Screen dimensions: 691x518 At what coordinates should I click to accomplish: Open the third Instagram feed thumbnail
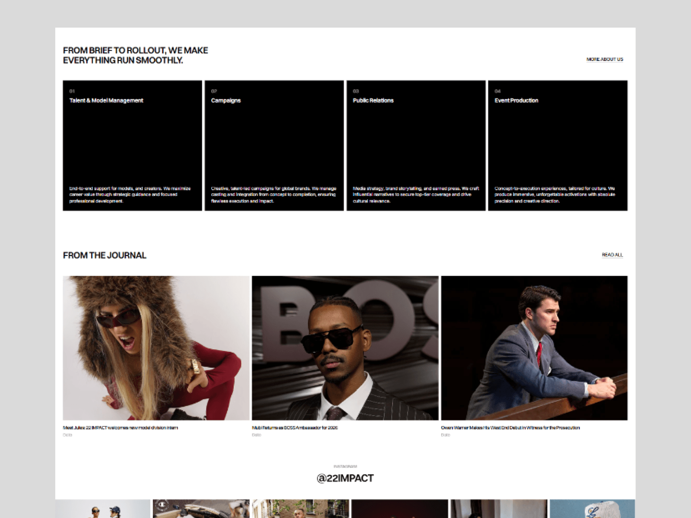pyautogui.click(x=301, y=509)
